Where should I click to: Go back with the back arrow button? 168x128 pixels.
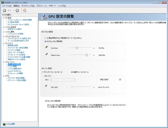coord(4,10)
